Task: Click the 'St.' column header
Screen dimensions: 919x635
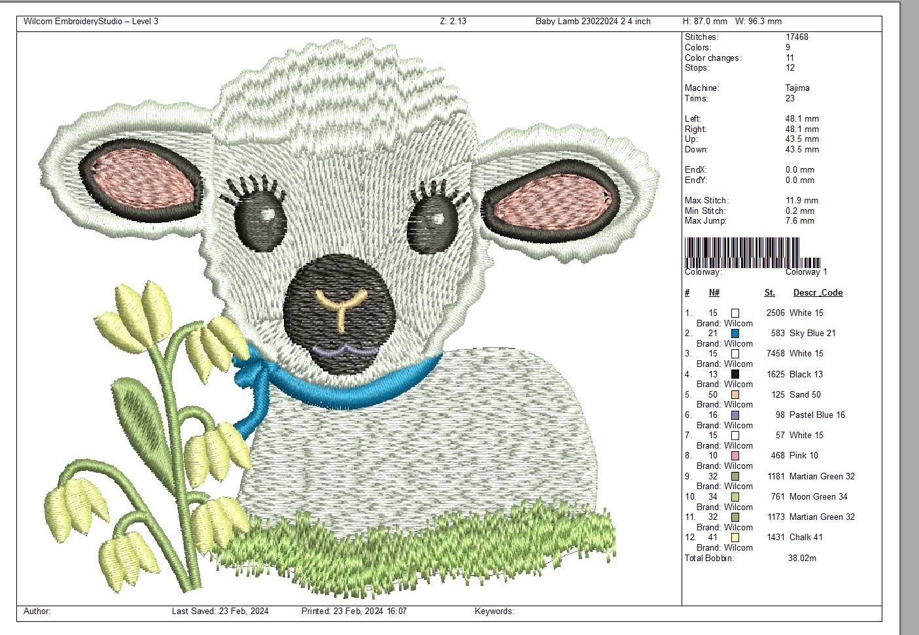Action: coord(769,293)
